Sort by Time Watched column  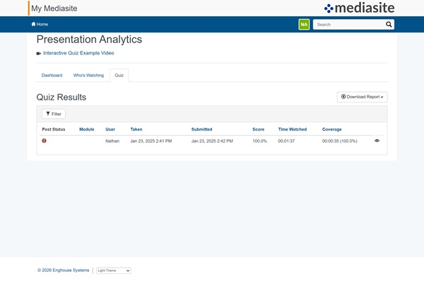tap(292, 129)
